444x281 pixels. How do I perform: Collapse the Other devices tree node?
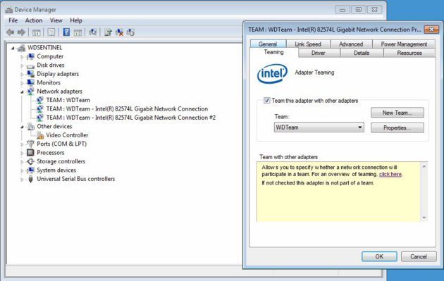pos(22,127)
